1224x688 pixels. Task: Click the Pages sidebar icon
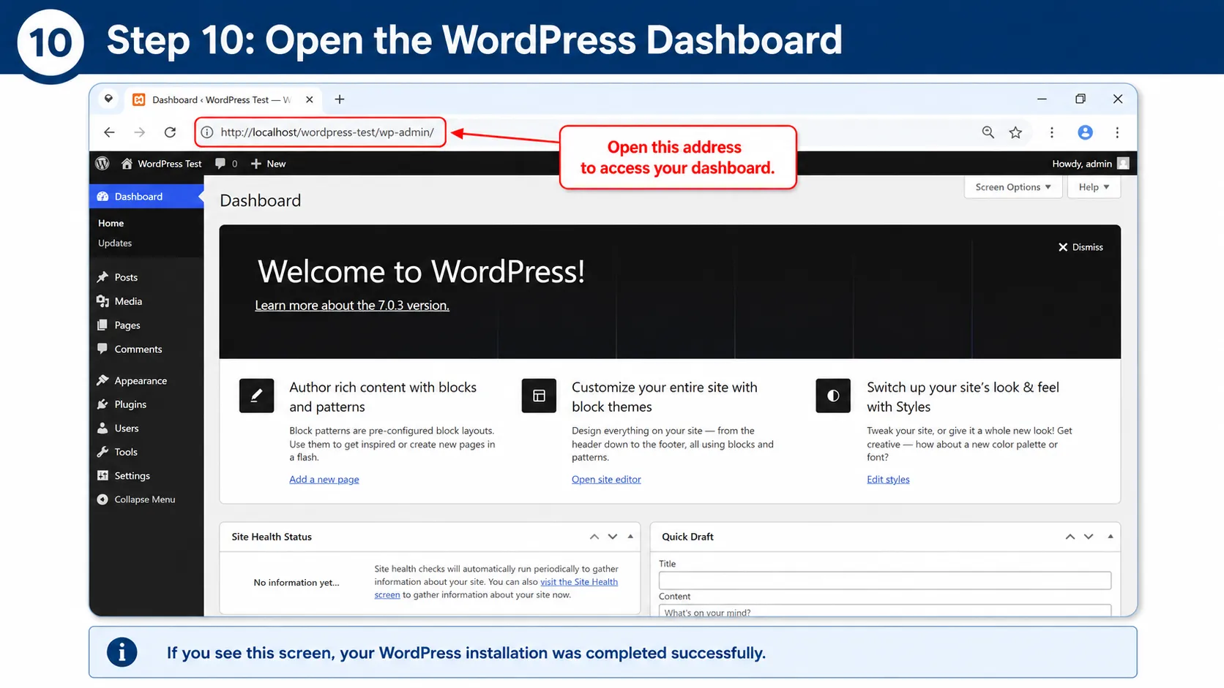[x=102, y=325]
